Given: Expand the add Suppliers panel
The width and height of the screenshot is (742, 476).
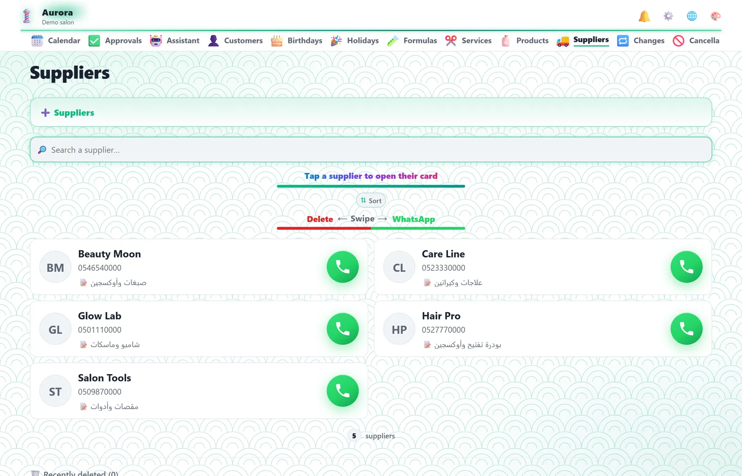Looking at the screenshot, I should point(371,113).
